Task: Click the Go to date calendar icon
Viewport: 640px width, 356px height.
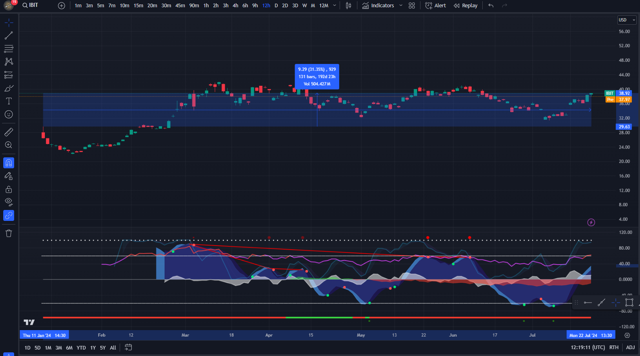Action: pos(128,348)
